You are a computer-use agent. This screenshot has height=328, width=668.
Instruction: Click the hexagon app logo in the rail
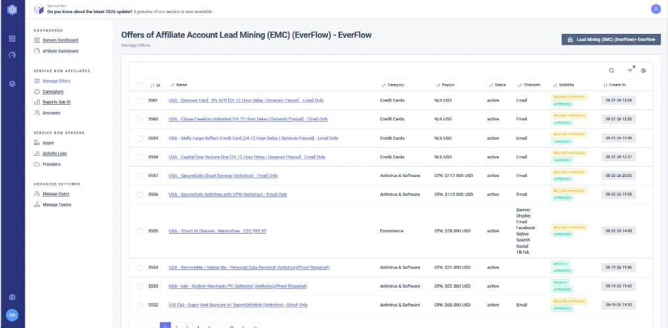12,9
